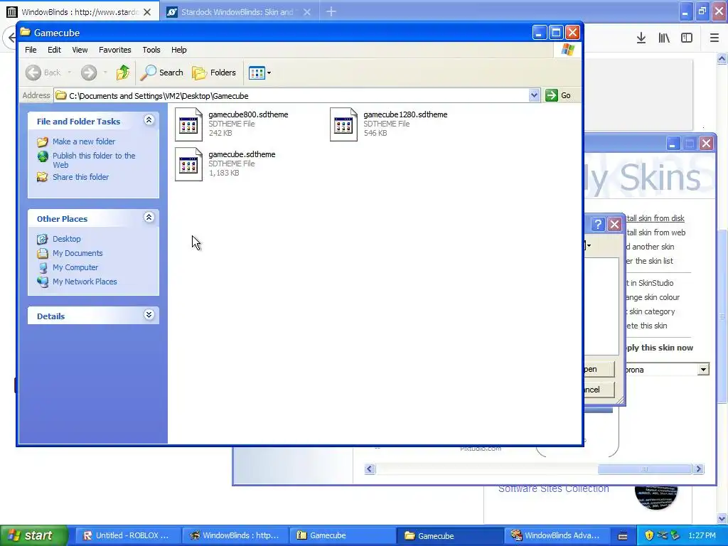Viewport: 728px width, 546px height.
Task: Click right arrow of horizontal scrollbar
Action: (698, 469)
